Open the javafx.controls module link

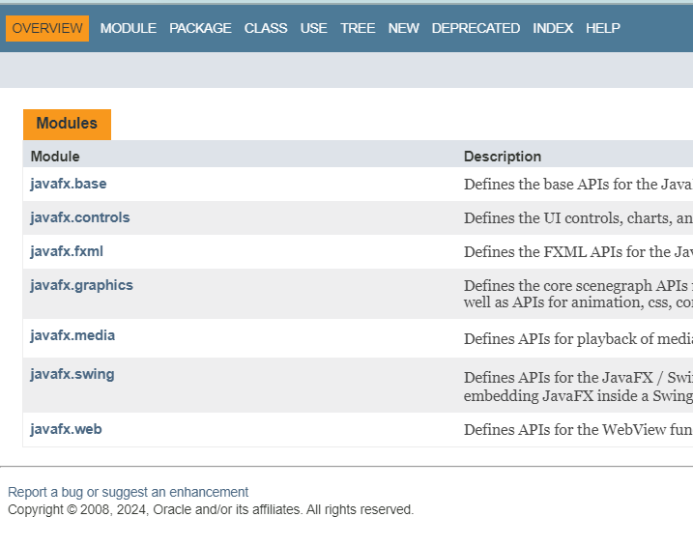(x=80, y=217)
